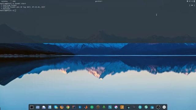This screenshot has width=196, height=110.
Task: Open the music player dock icon
Action: click(50, 107)
